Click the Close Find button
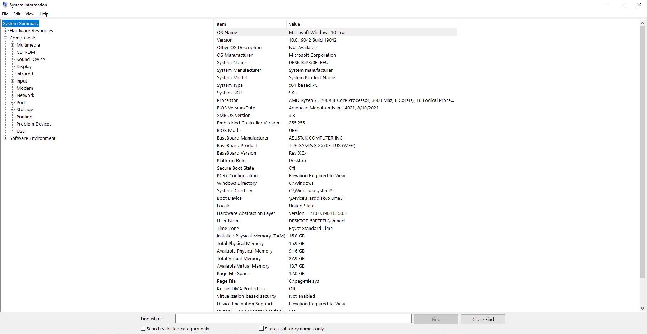 [x=483, y=319]
